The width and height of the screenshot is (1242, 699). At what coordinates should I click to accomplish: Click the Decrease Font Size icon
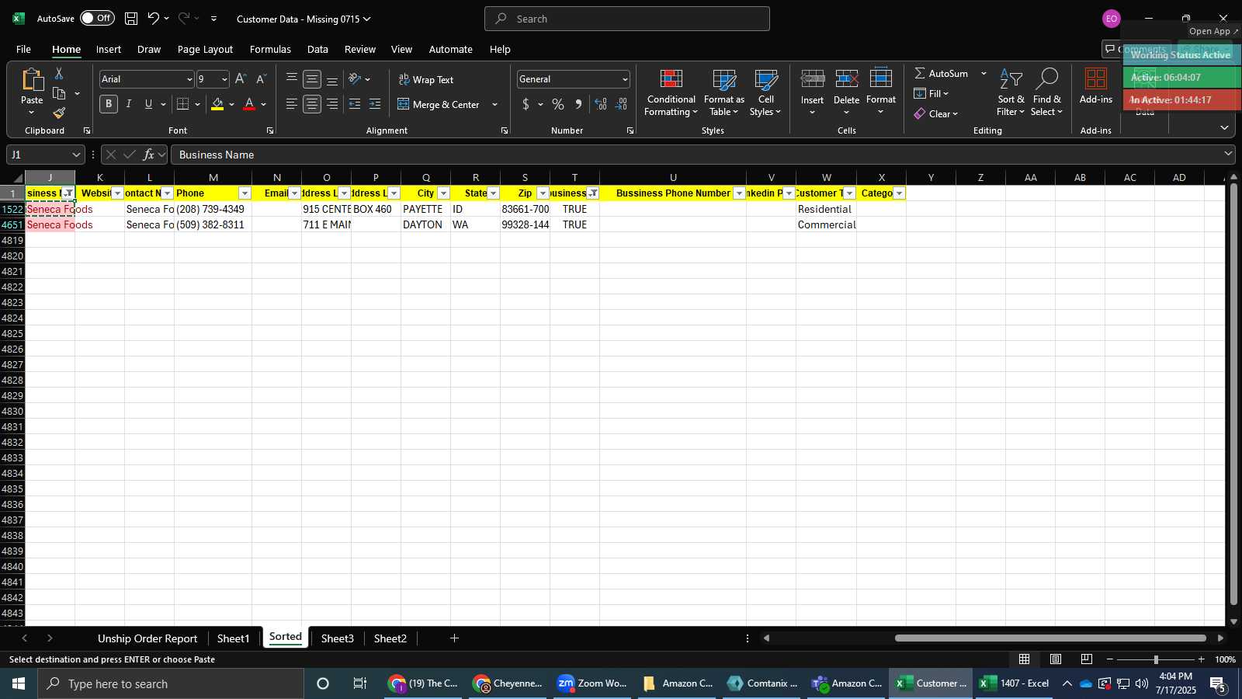(x=261, y=79)
